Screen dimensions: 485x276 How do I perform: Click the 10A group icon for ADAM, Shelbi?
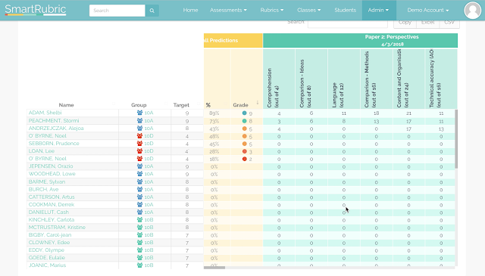pos(139,113)
